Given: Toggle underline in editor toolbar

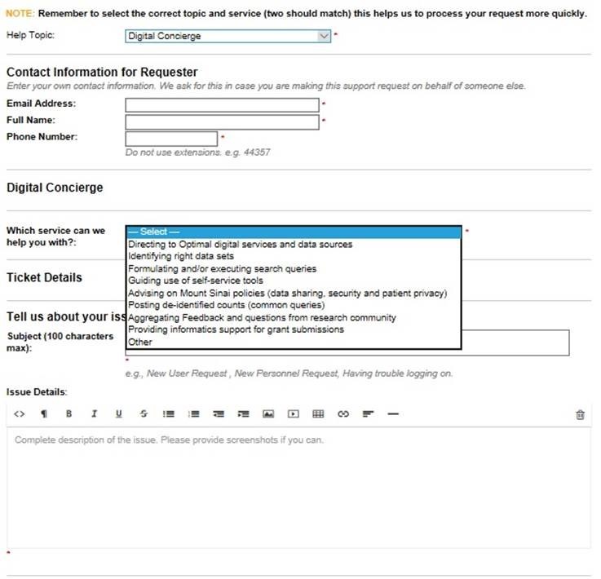Looking at the screenshot, I should (119, 414).
